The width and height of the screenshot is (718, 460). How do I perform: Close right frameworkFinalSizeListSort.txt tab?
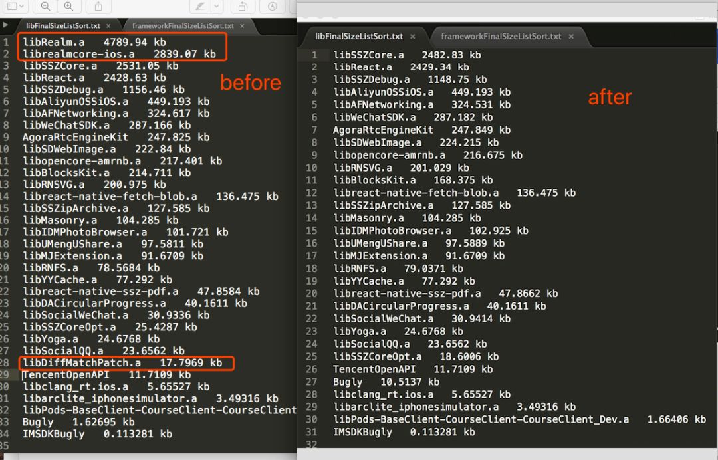571,36
